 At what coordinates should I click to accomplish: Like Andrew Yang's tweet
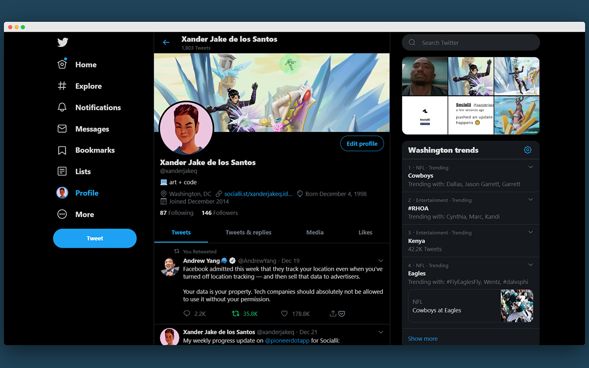click(x=284, y=314)
